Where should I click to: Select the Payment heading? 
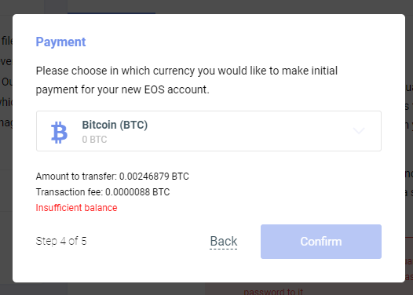click(60, 42)
